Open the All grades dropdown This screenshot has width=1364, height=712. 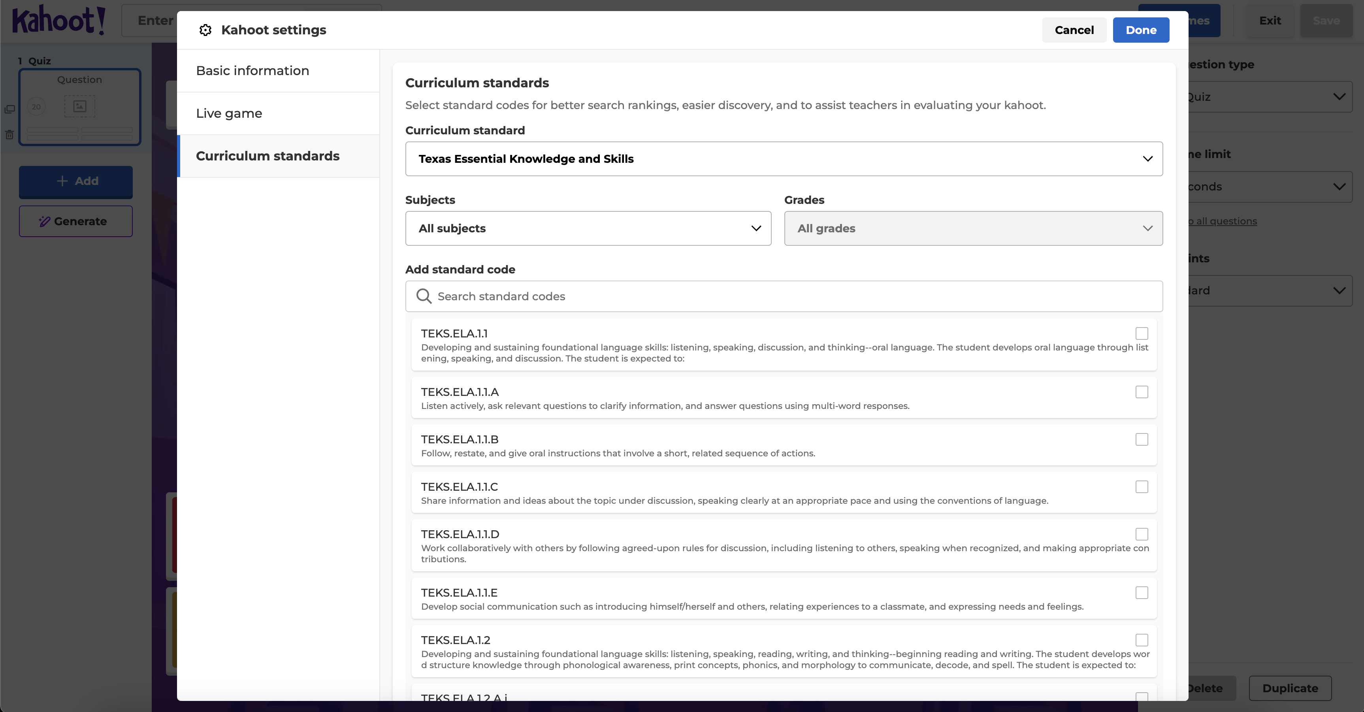point(973,228)
